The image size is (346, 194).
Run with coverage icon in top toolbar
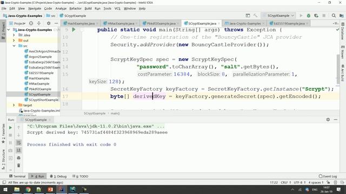316,16
